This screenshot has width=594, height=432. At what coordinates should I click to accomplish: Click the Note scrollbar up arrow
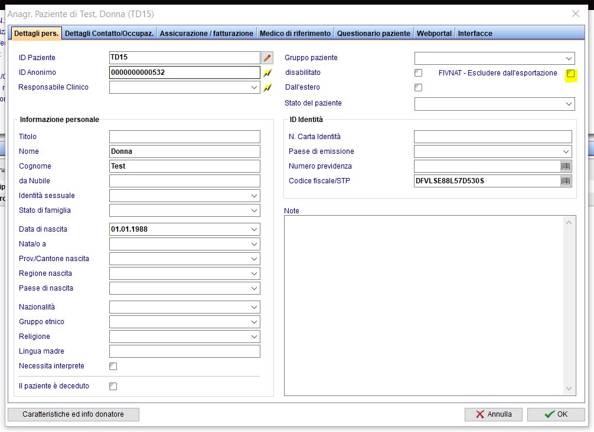click(x=569, y=223)
